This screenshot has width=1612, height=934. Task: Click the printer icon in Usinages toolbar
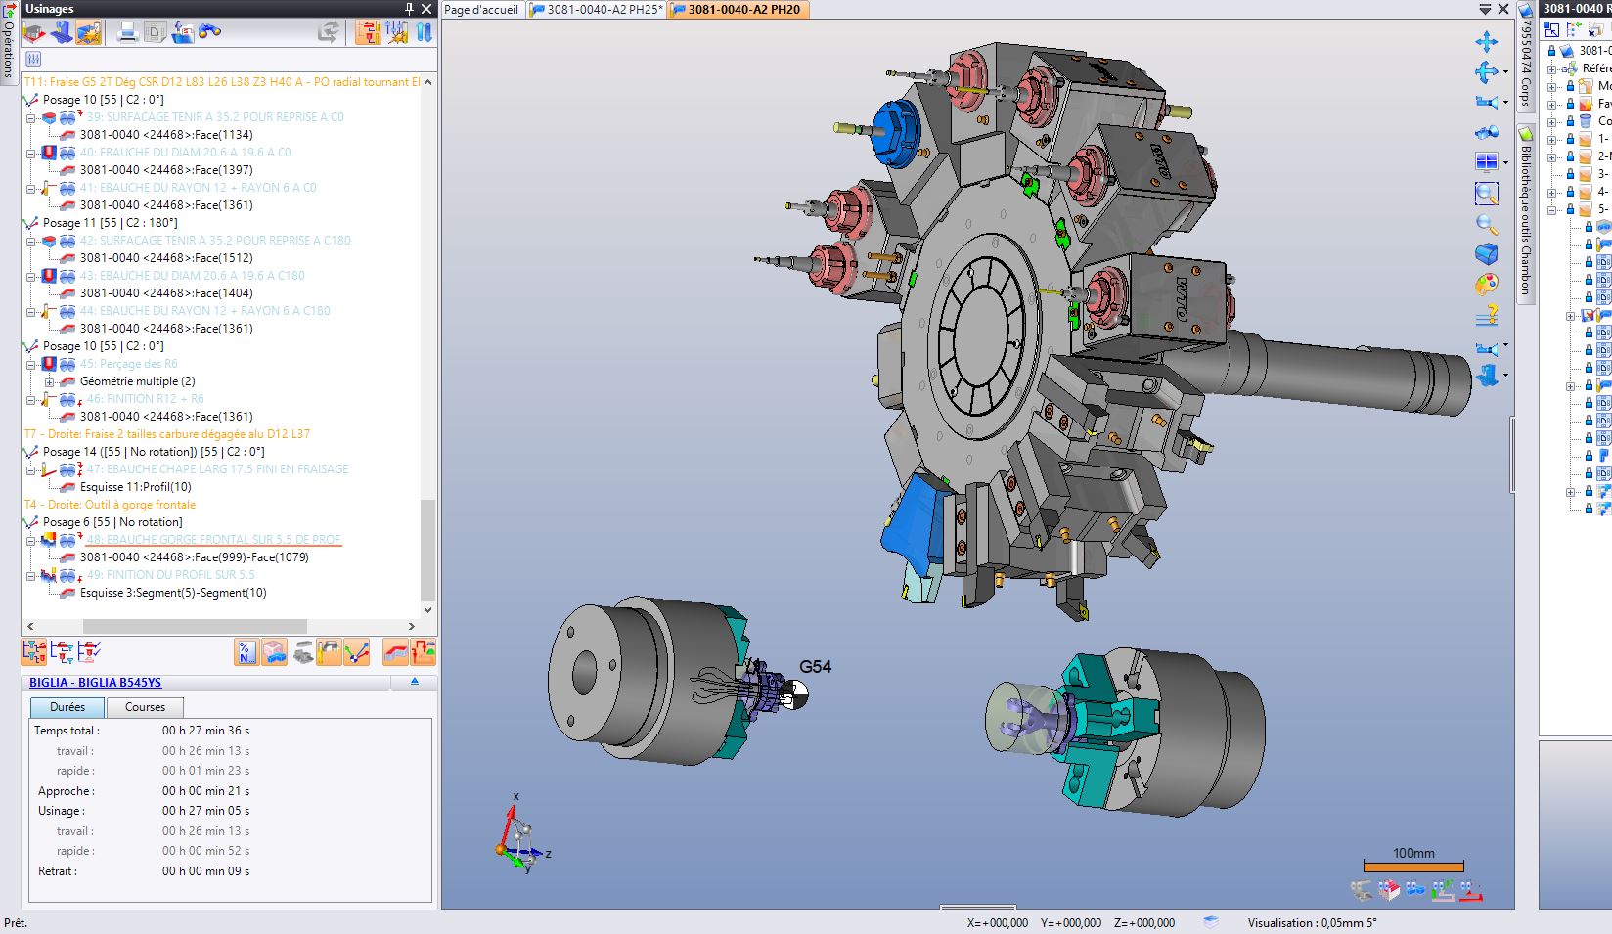[127, 33]
